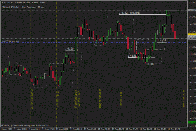
Task: Click 1.41695 on the price axis
Action: [x=192, y=32]
